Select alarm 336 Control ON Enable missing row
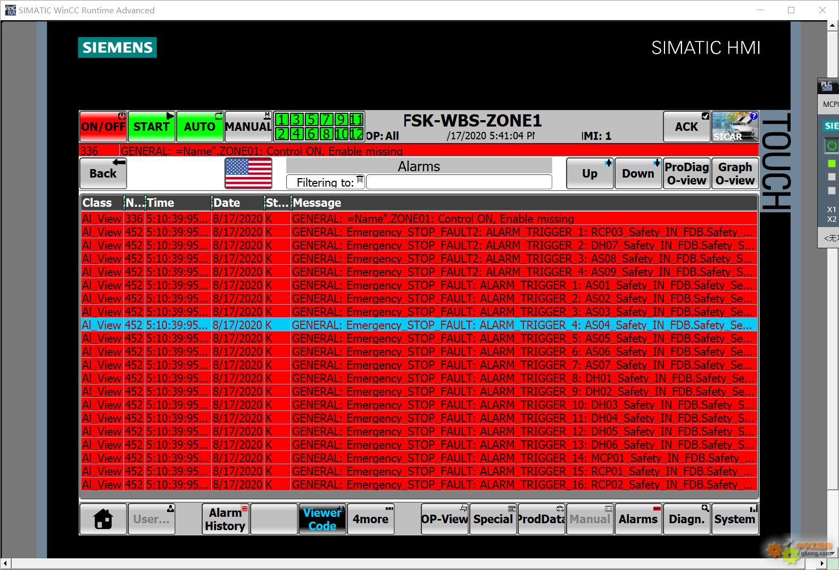This screenshot has width=839, height=570. (x=419, y=219)
